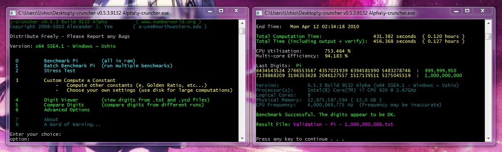Screen dimensions: 502x152
Task: Click the left window title bar path text
Action: 94,13
